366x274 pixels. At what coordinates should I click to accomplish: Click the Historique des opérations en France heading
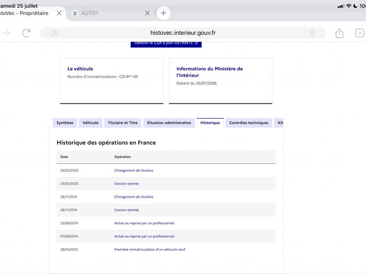(106, 142)
